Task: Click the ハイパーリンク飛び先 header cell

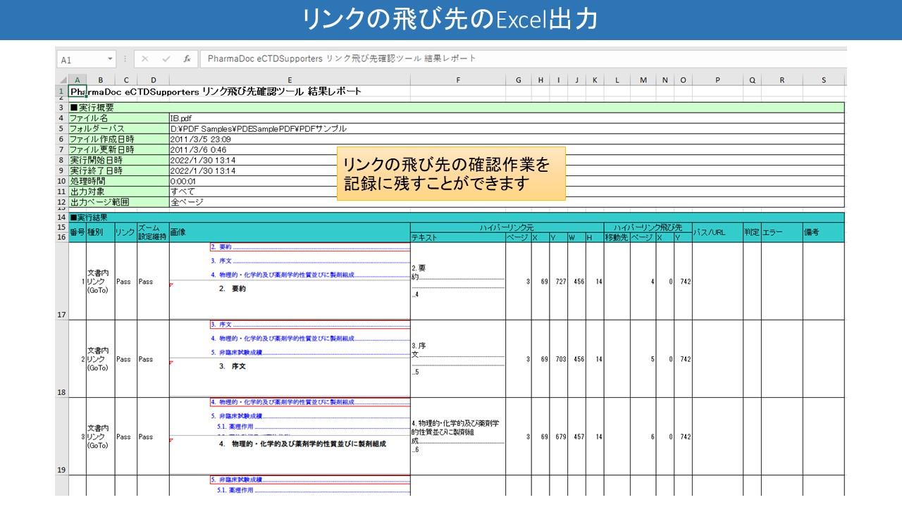Action: point(648,227)
